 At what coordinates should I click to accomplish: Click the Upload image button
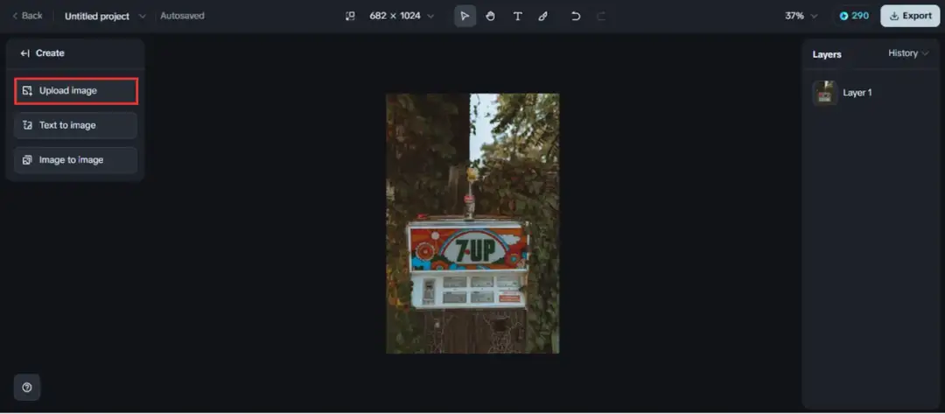click(76, 91)
